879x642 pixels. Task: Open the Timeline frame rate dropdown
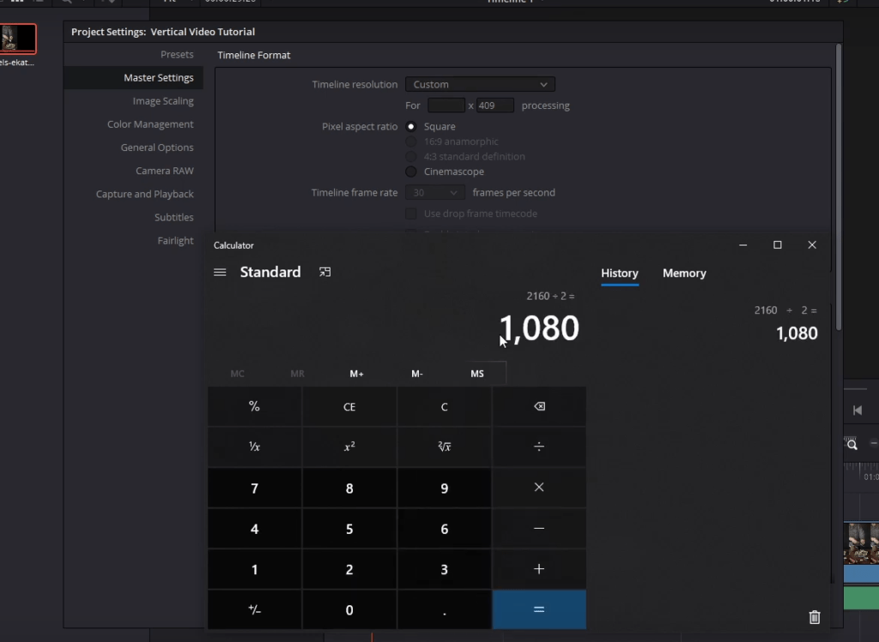[x=435, y=193]
